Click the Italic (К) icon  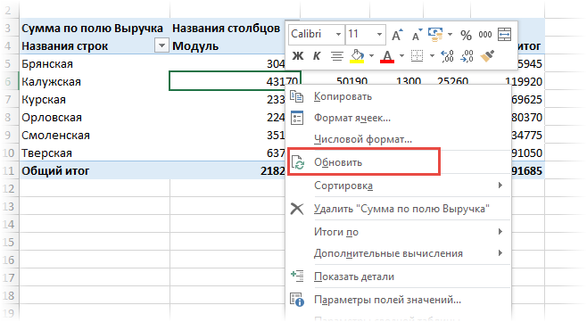317,56
